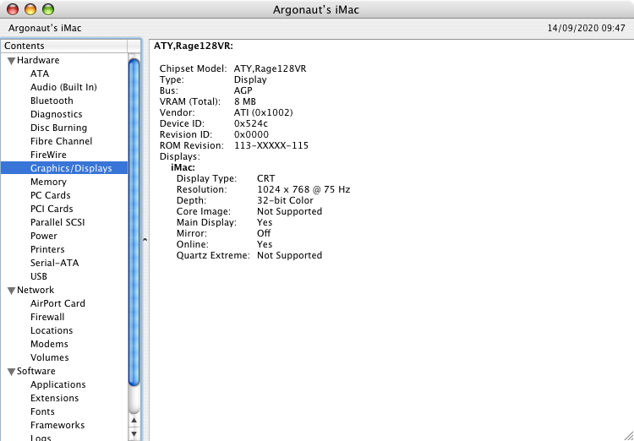Open Parallel SCSI in the sidebar

click(x=57, y=222)
